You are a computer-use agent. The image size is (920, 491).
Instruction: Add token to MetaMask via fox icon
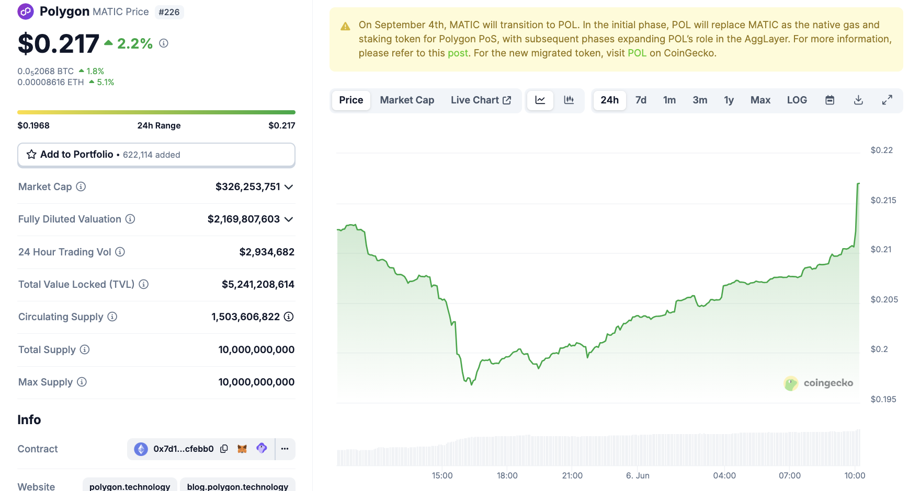click(x=242, y=449)
